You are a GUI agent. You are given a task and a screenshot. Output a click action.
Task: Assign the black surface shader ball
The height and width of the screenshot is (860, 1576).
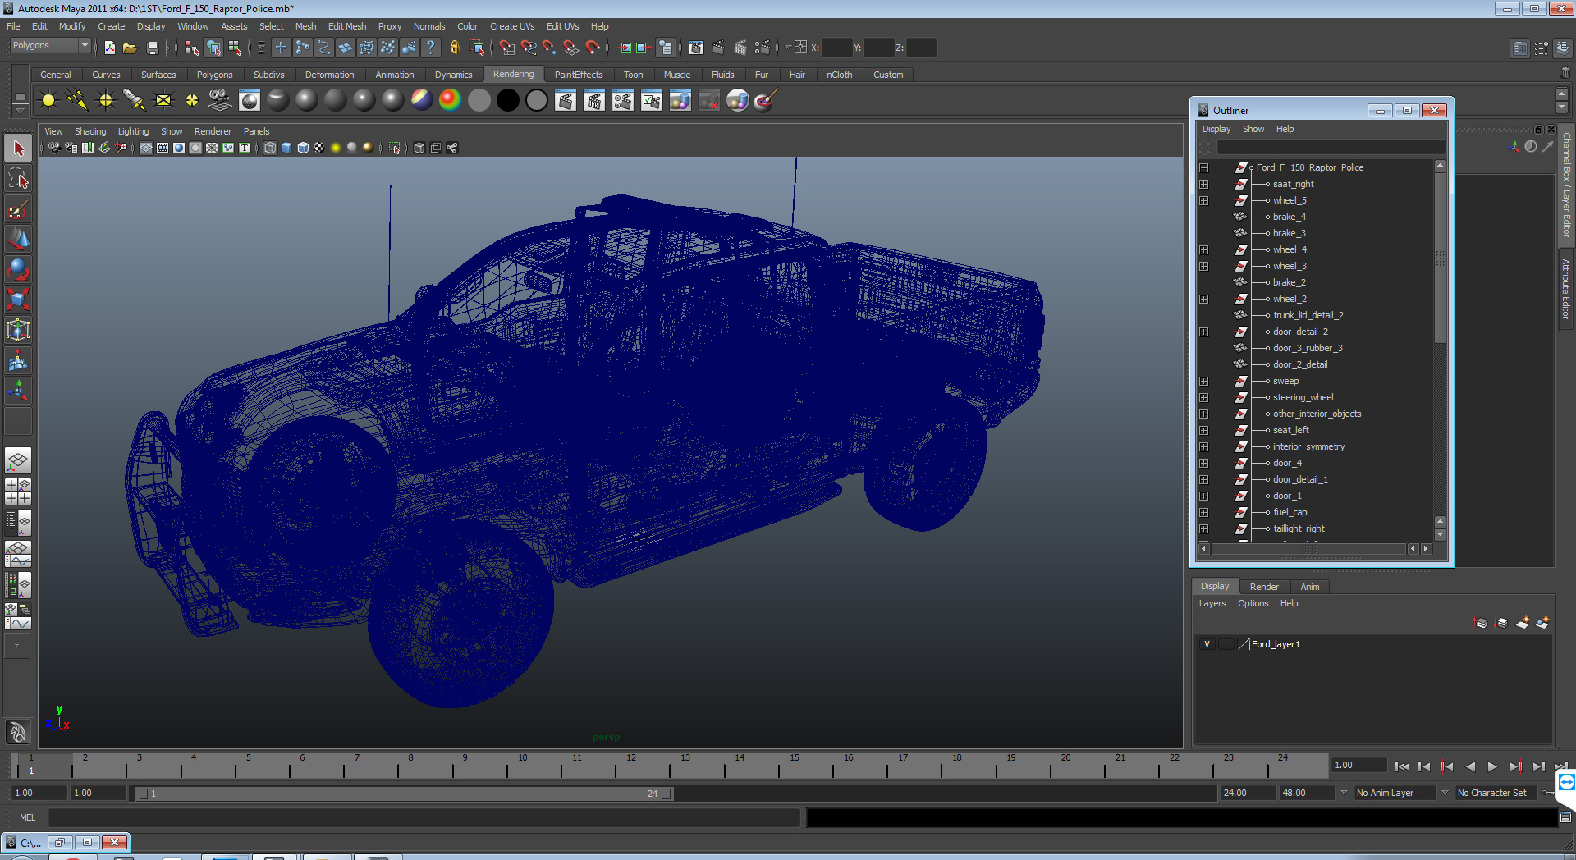click(x=508, y=101)
